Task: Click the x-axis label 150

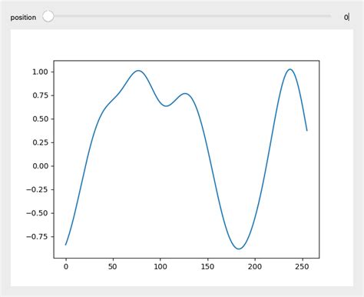Action: click(x=207, y=267)
